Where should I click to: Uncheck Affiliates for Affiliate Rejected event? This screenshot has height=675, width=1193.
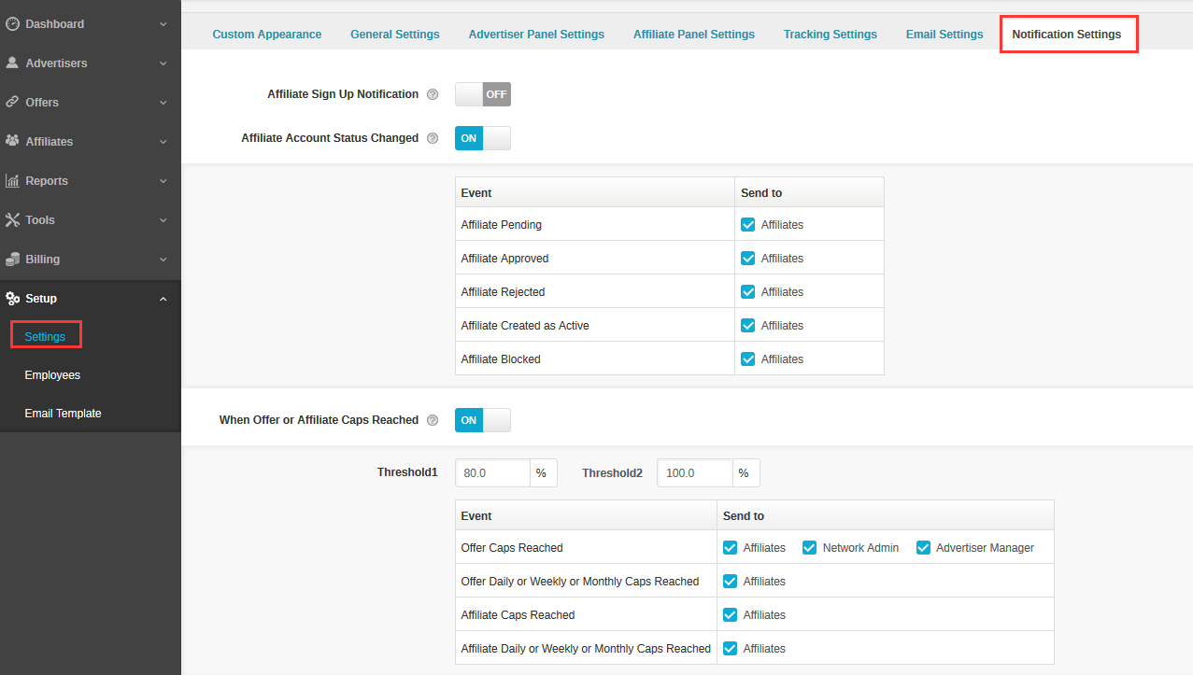[747, 291]
